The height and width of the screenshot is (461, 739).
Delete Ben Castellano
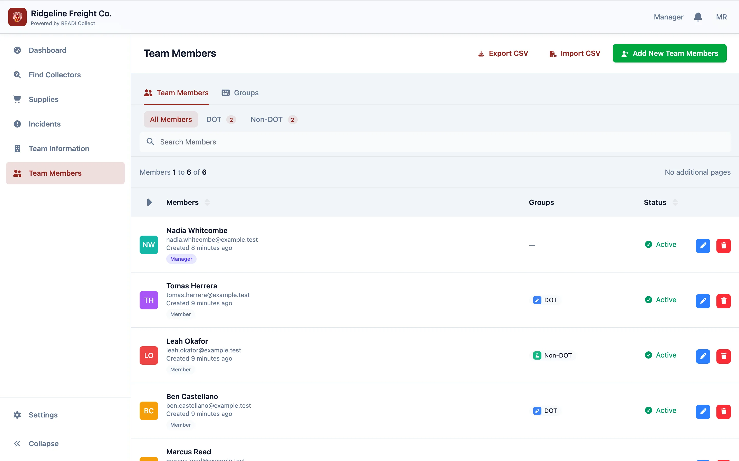(x=723, y=412)
